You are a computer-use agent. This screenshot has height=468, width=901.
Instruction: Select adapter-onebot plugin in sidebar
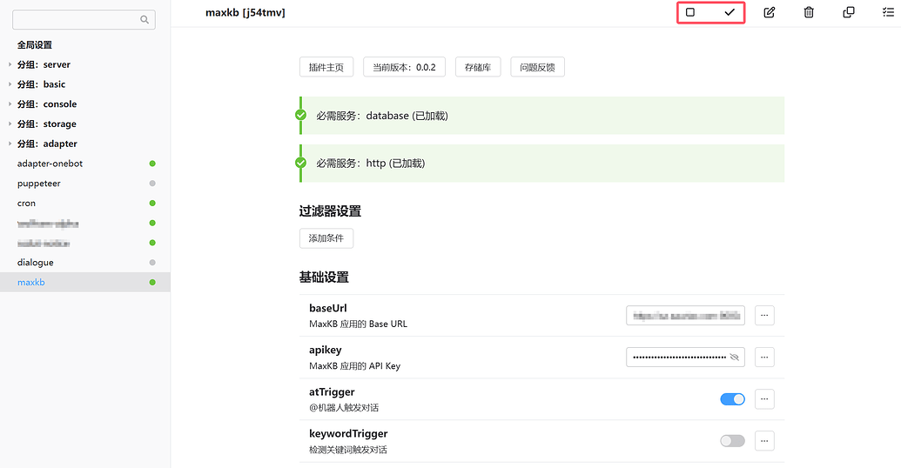pyautogui.click(x=85, y=164)
